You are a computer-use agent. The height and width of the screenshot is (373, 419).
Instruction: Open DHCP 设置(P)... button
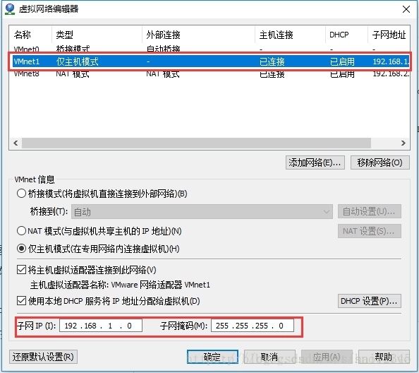(x=370, y=301)
